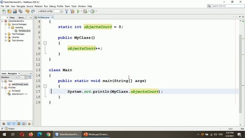Click the editor scrollbar up arrow
The height and width of the screenshot is (138, 245).
(x=240, y=21)
